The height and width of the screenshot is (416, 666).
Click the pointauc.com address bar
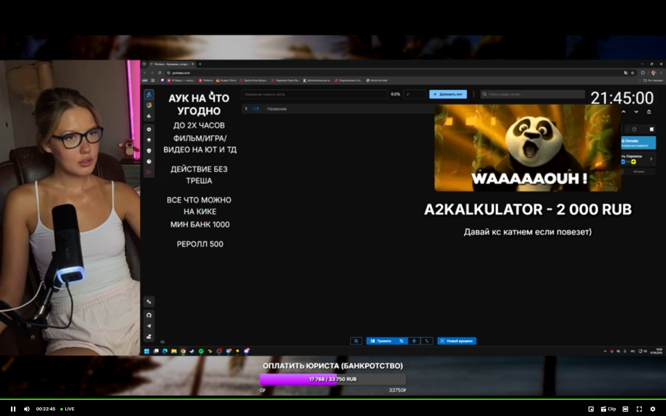[395, 73]
